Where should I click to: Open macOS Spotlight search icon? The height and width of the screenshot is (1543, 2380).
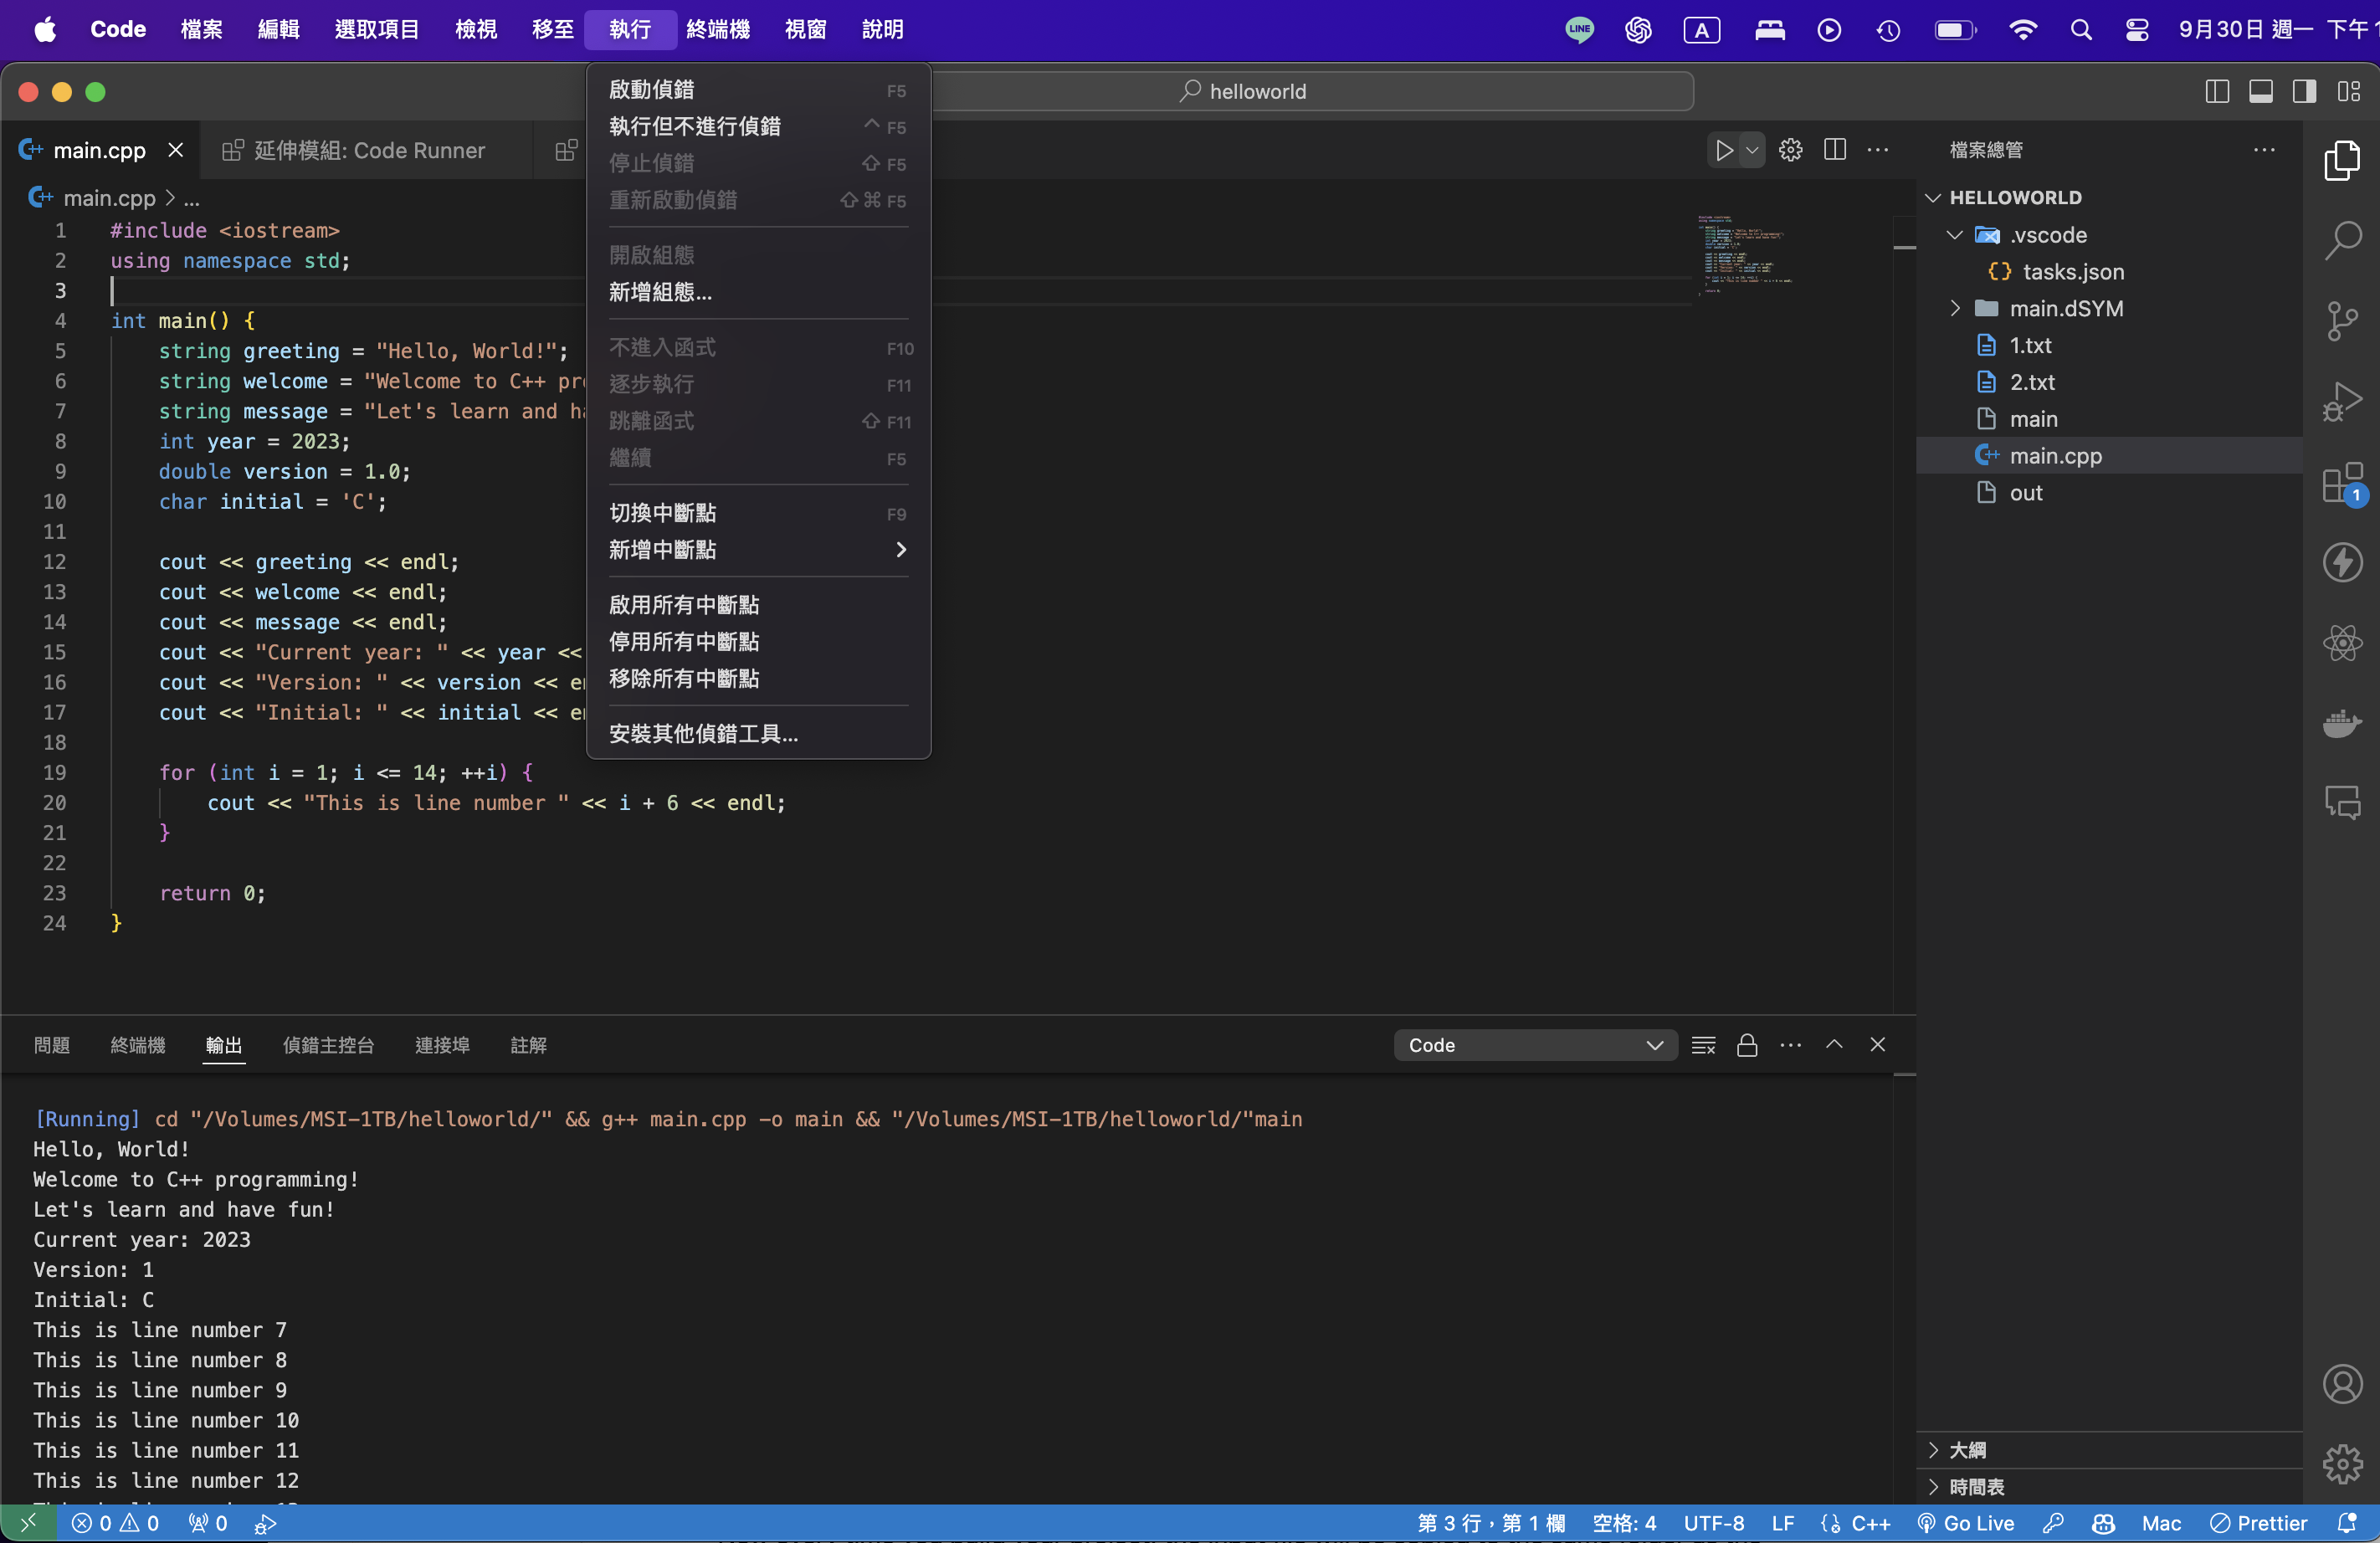click(2081, 30)
